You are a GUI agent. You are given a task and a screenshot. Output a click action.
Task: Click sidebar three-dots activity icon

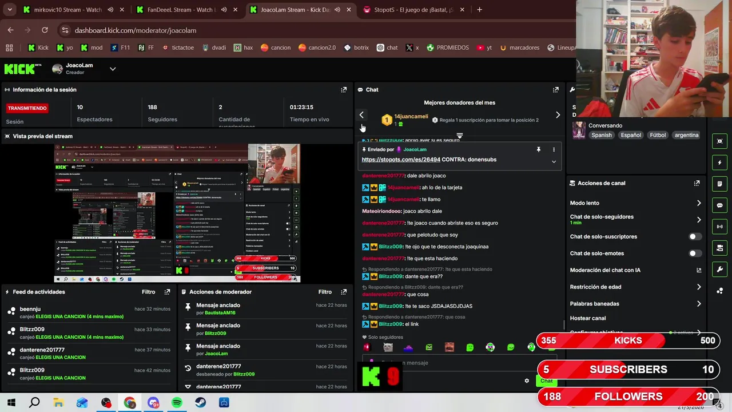point(719,291)
